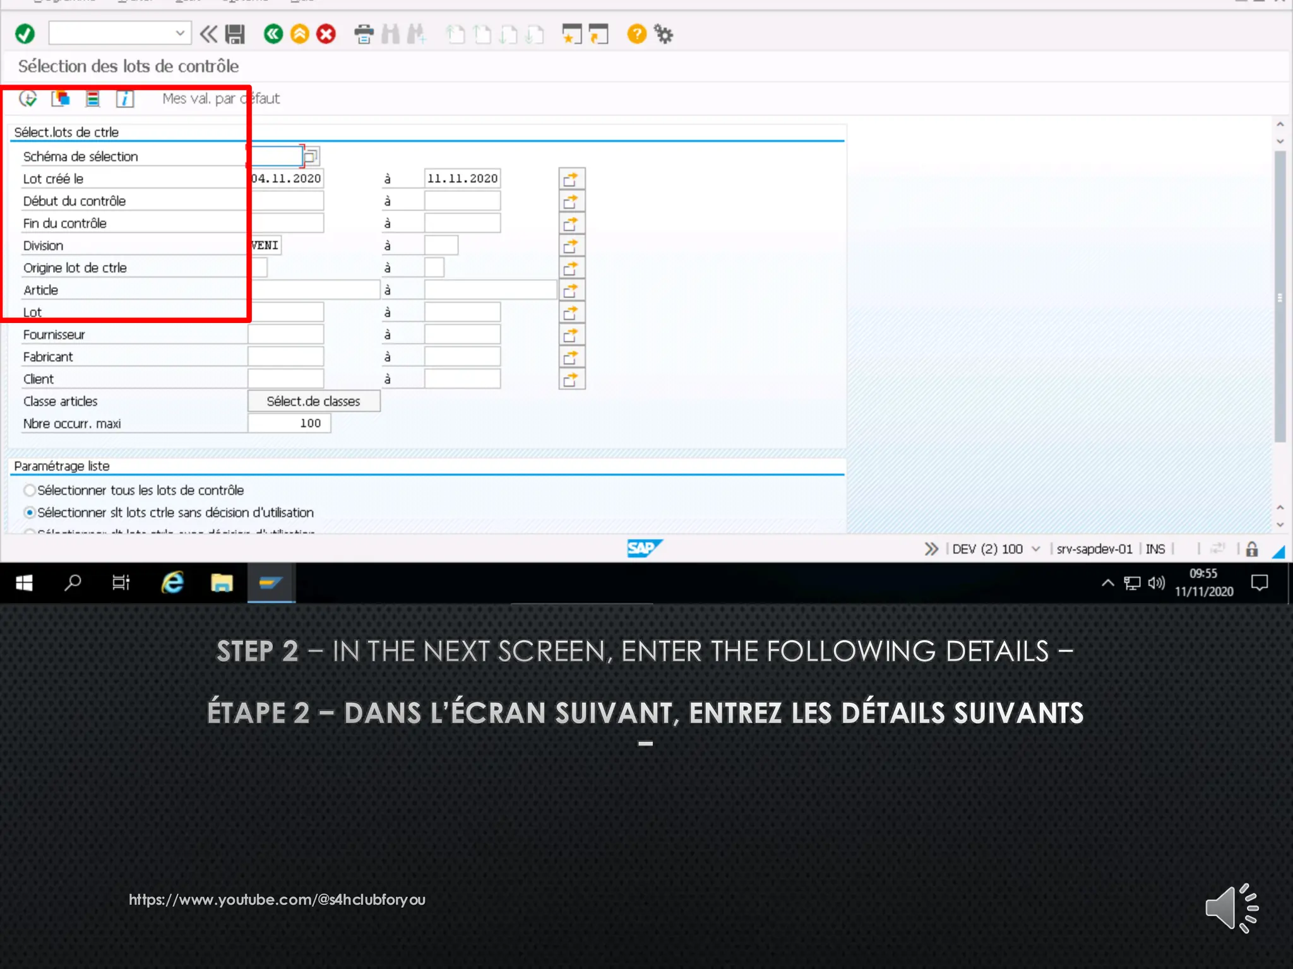
Task: Click the red Cancel icon
Action: [326, 34]
